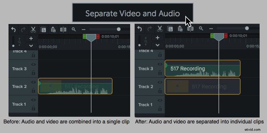The height and width of the screenshot is (133, 267).
Task: Select 517 Recording audio clip on Track 3
Action: (203, 68)
